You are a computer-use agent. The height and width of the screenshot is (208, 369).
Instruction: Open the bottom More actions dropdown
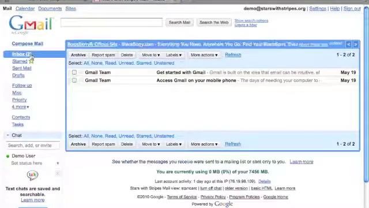pyautogui.click(x=204, y=144)
